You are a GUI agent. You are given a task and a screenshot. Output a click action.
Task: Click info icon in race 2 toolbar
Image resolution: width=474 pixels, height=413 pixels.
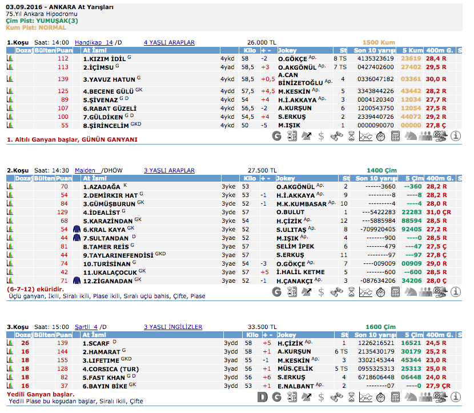456,291
